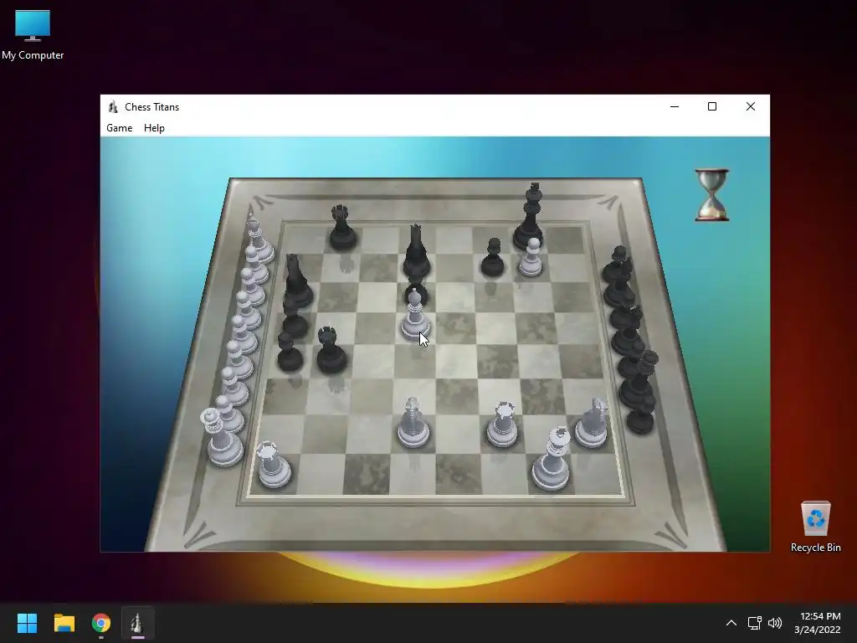Open the Help menu
857x643 pixels.
[154, 128]
